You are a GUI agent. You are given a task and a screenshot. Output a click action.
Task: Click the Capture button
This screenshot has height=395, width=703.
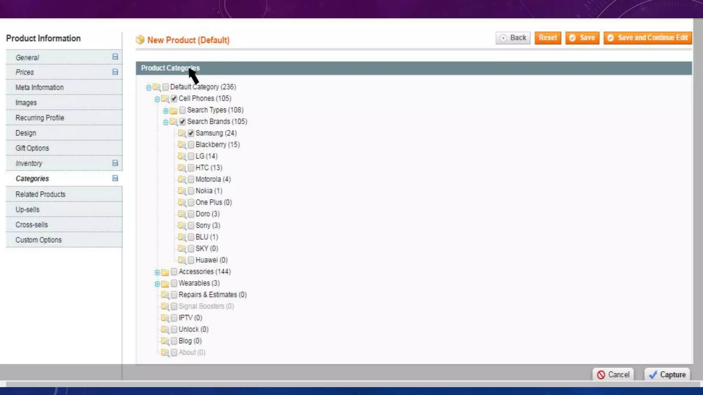pos(667,374)
